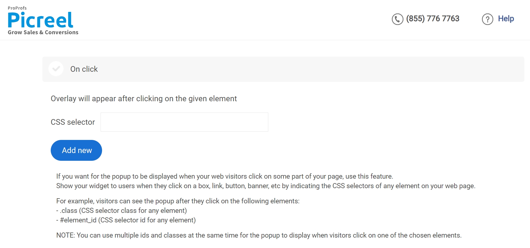The height and width of the screenshot is (248, 530).
Task: Click the "#element_id" selector example line
Action: click(126, 220)
